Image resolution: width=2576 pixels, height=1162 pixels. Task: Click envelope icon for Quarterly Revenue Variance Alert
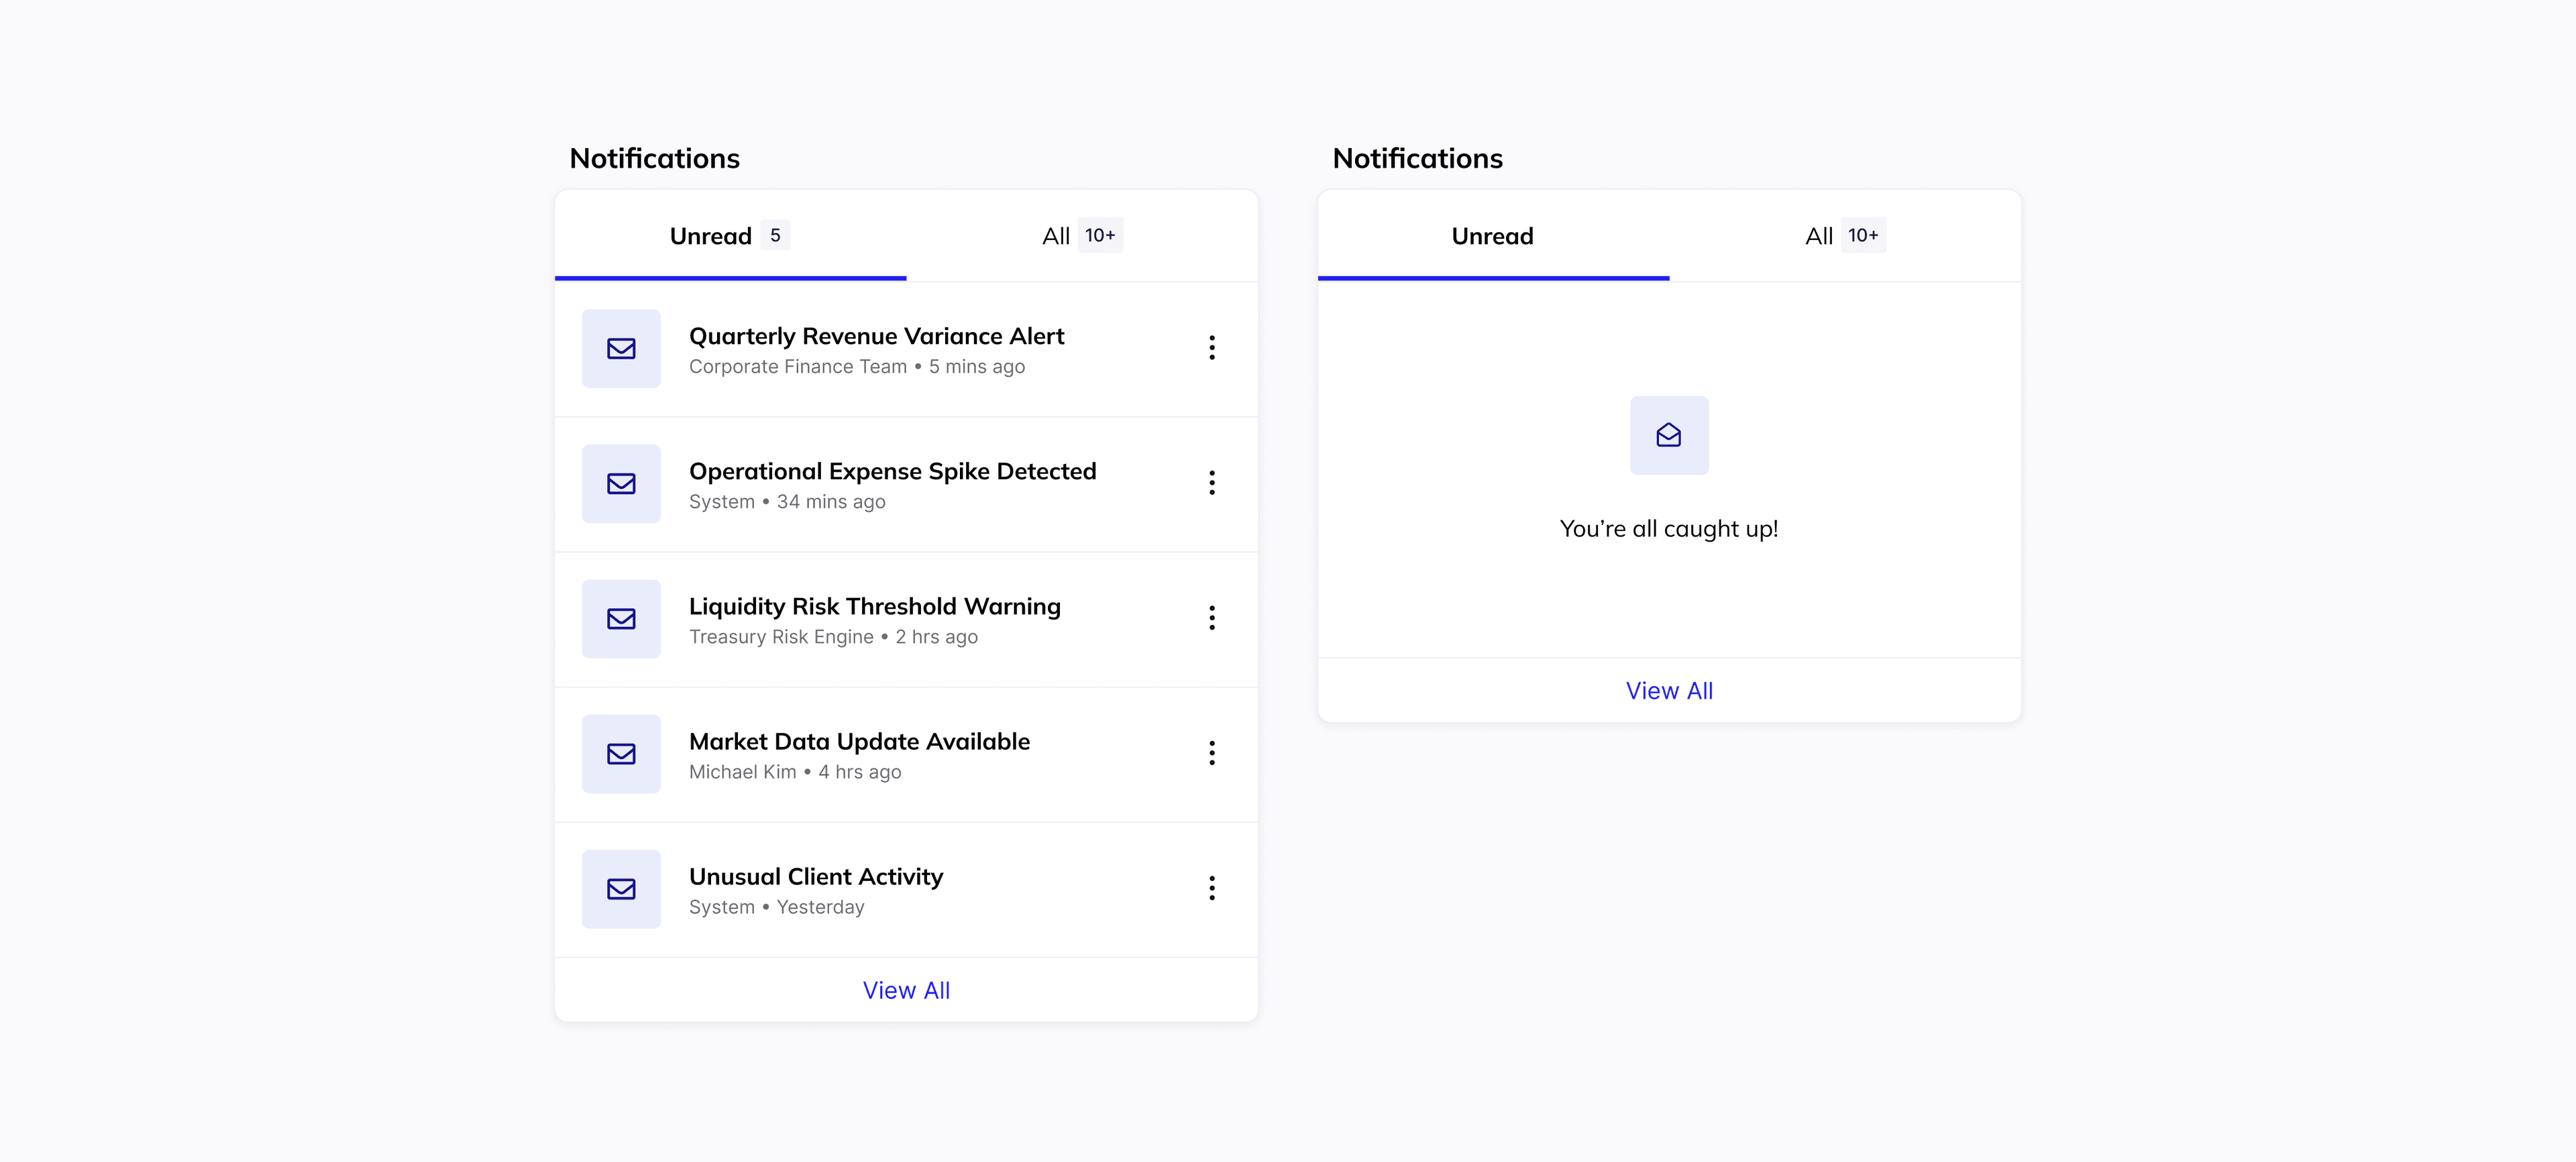pyautogui.click(x=621, y=349)
